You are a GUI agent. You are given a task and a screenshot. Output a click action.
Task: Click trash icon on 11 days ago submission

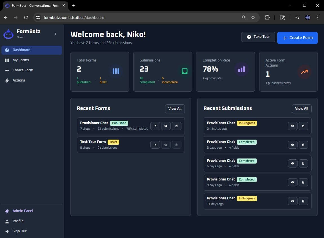[x=303, y=201]
